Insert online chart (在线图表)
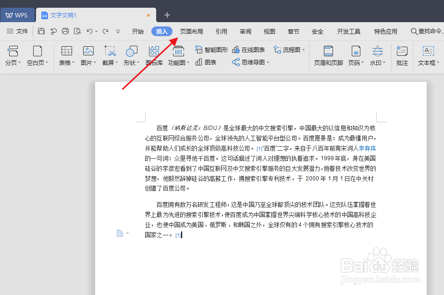The height and width of the screenshot is (295, 444). point(248,50)
